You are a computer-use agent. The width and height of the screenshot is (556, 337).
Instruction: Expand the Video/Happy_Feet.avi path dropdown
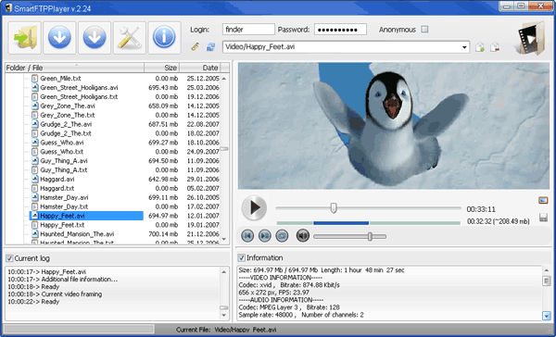(x=464, y=47)
